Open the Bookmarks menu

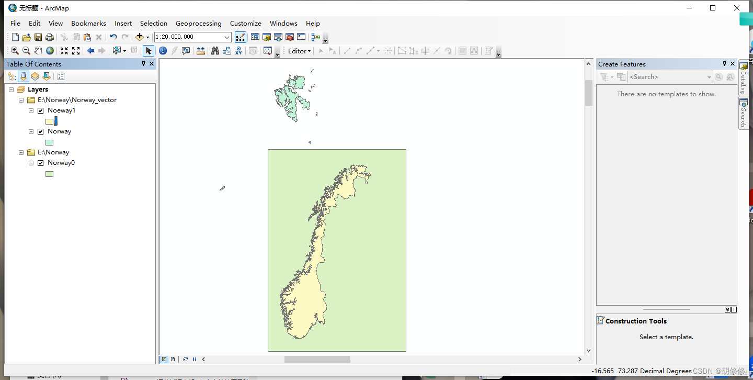coord(89,24)
